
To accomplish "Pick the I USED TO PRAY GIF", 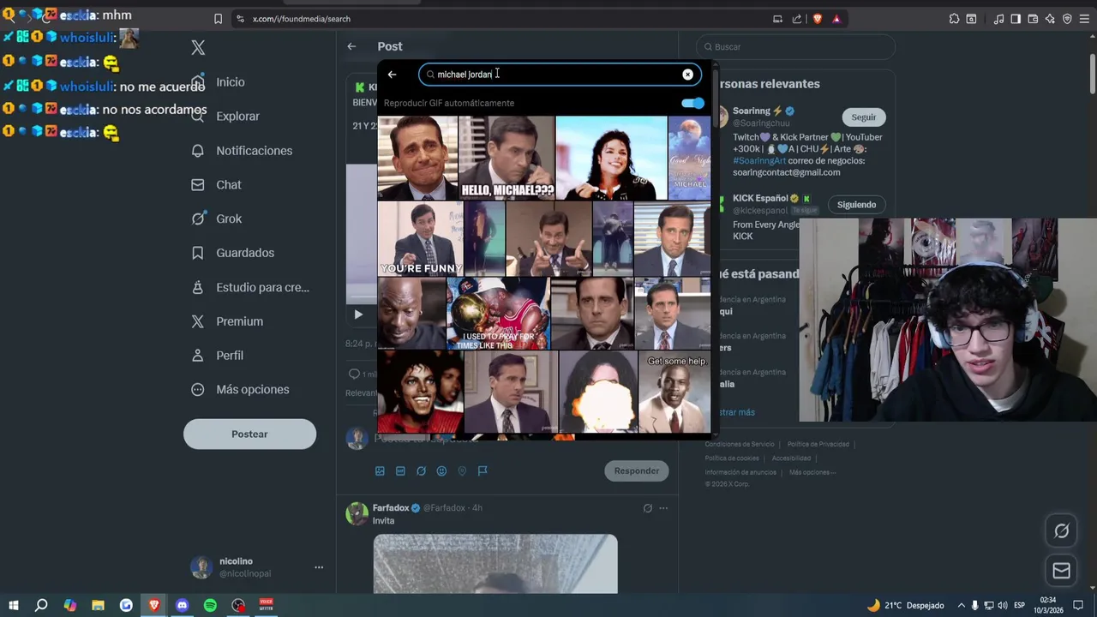I will (x=498, y=313).
